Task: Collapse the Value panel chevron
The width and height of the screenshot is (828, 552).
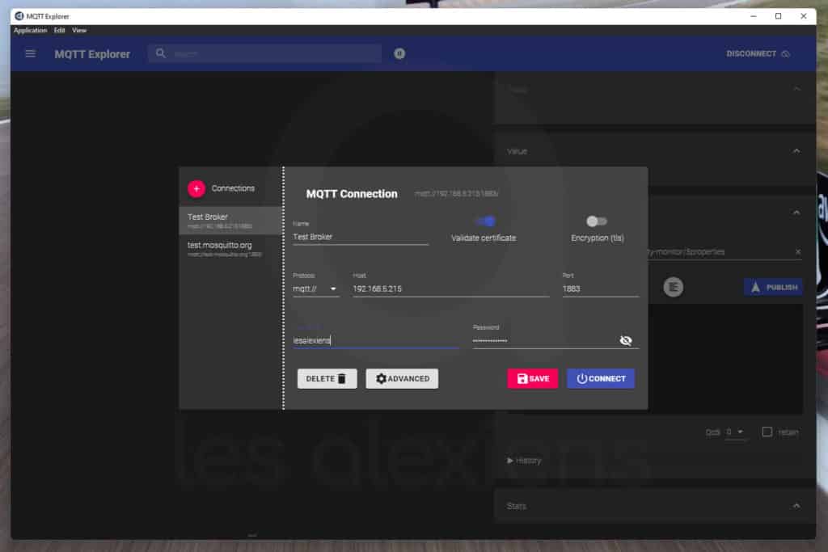Action: click(796, 151)
